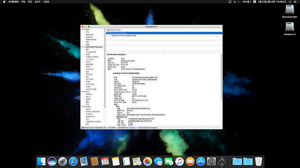Select Wi-Fi in sidebar
The image size is (300, 168).
[88, 97]
